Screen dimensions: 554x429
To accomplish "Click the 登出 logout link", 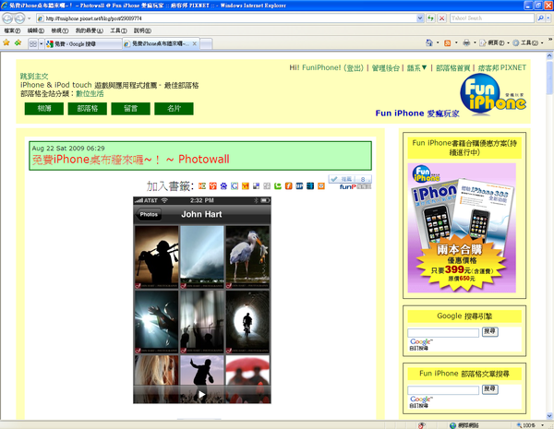I will (x=354, y=67).
